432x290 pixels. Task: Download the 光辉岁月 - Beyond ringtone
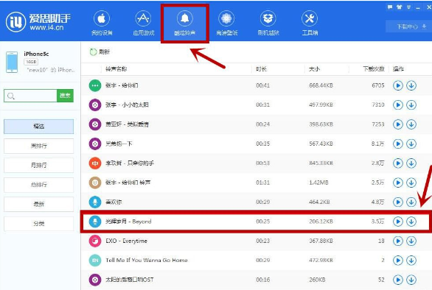coord(411,222)
